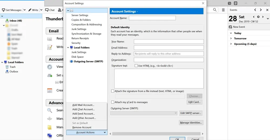Image resolution: width=270 pixels, height=140 pixels.
Task: Open Return Receipts settings
Action: coord(80,38)
